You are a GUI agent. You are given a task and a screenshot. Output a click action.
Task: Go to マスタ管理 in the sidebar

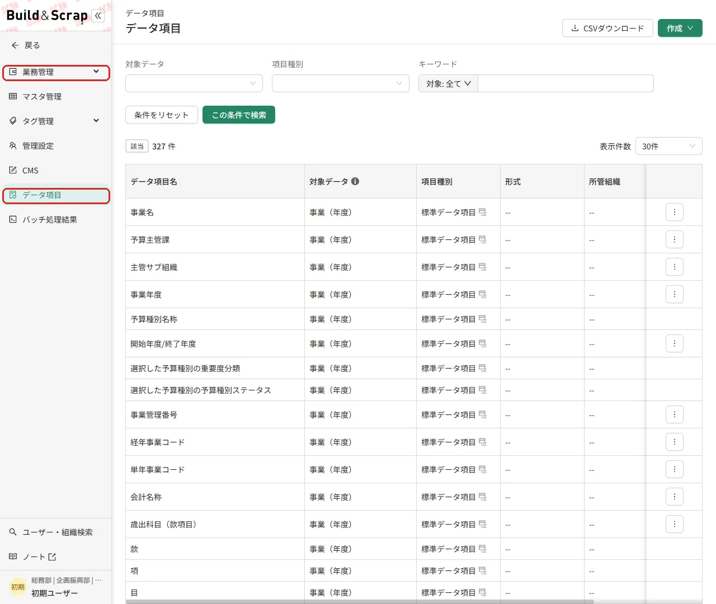point(56,96)
